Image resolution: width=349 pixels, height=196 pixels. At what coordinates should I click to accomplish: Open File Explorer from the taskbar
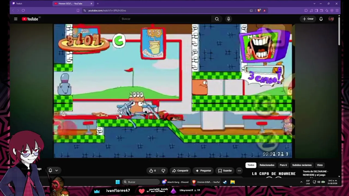pos(233,182)
